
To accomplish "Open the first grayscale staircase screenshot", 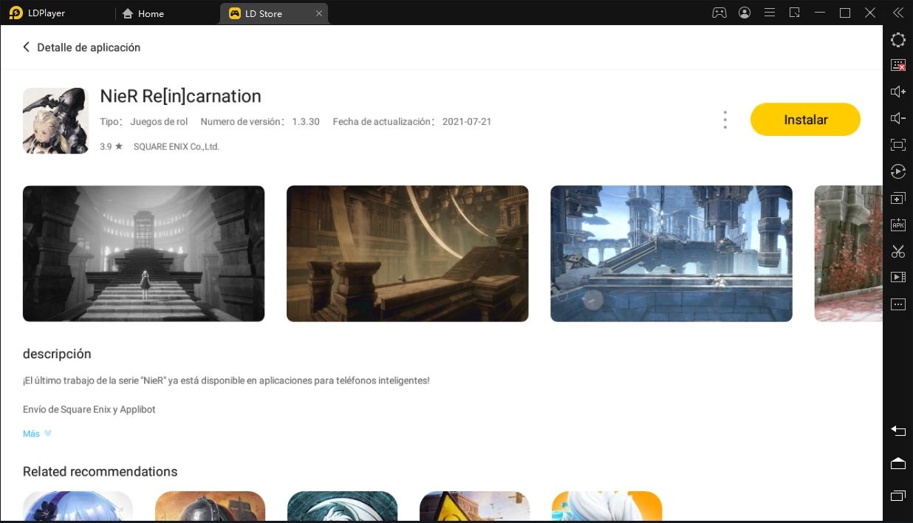I will (143, 253).
